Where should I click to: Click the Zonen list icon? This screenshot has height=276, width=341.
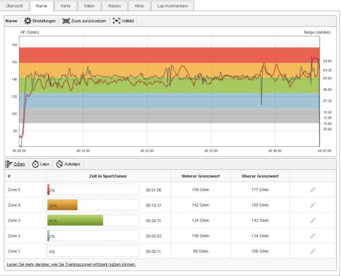point(9,164)
